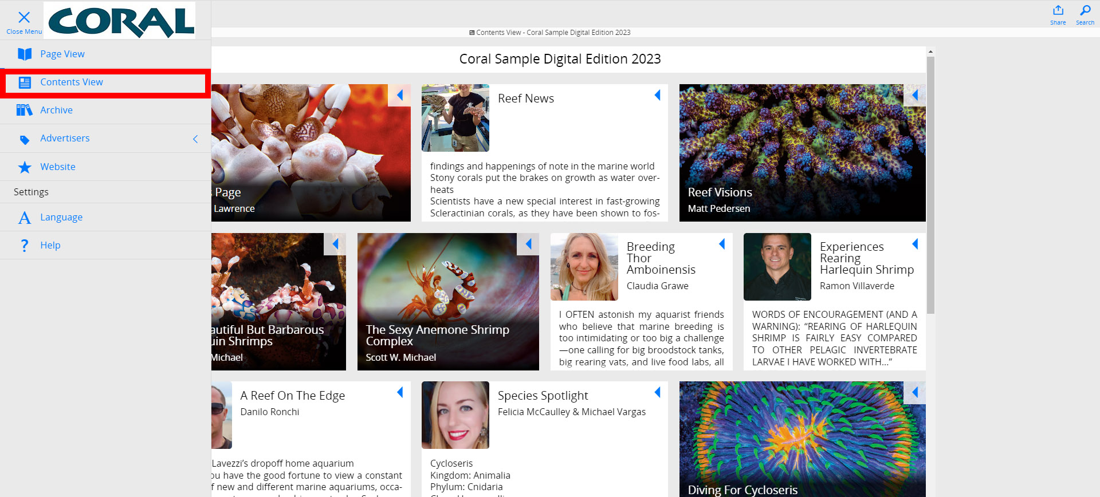This screenshot has width=1100, height=497.
Task: Click the Coral Sample Digital Edition 2023 heading
Action: click(560, 59)
